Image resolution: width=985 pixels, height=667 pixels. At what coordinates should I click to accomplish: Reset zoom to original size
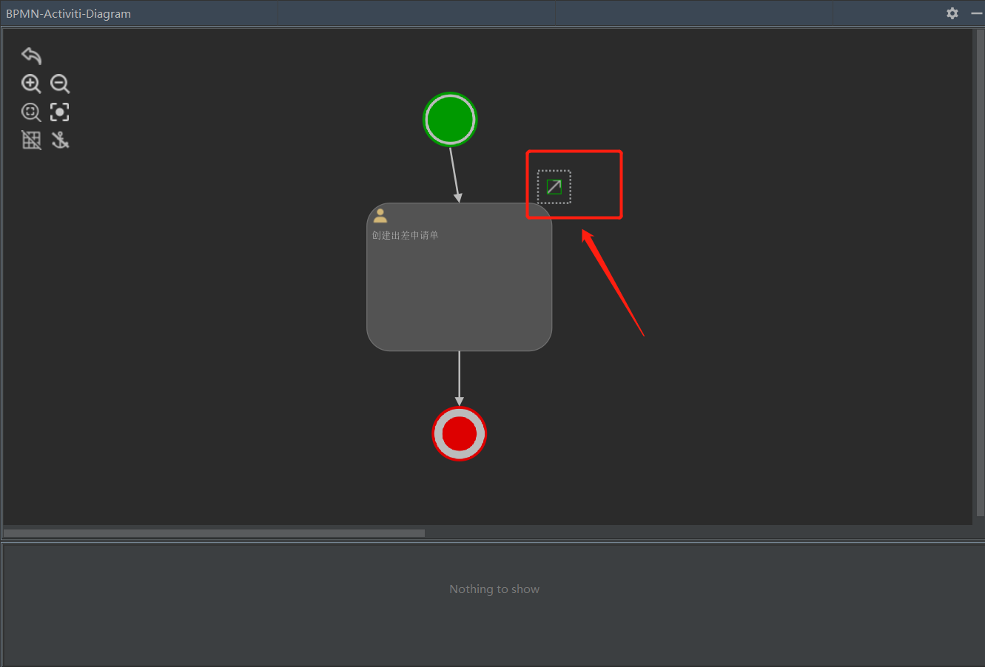coord(31,112)
